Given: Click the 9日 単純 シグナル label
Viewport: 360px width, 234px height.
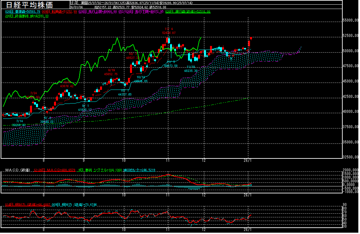Looking at the screenshot, I should click(x=100, y=170).
